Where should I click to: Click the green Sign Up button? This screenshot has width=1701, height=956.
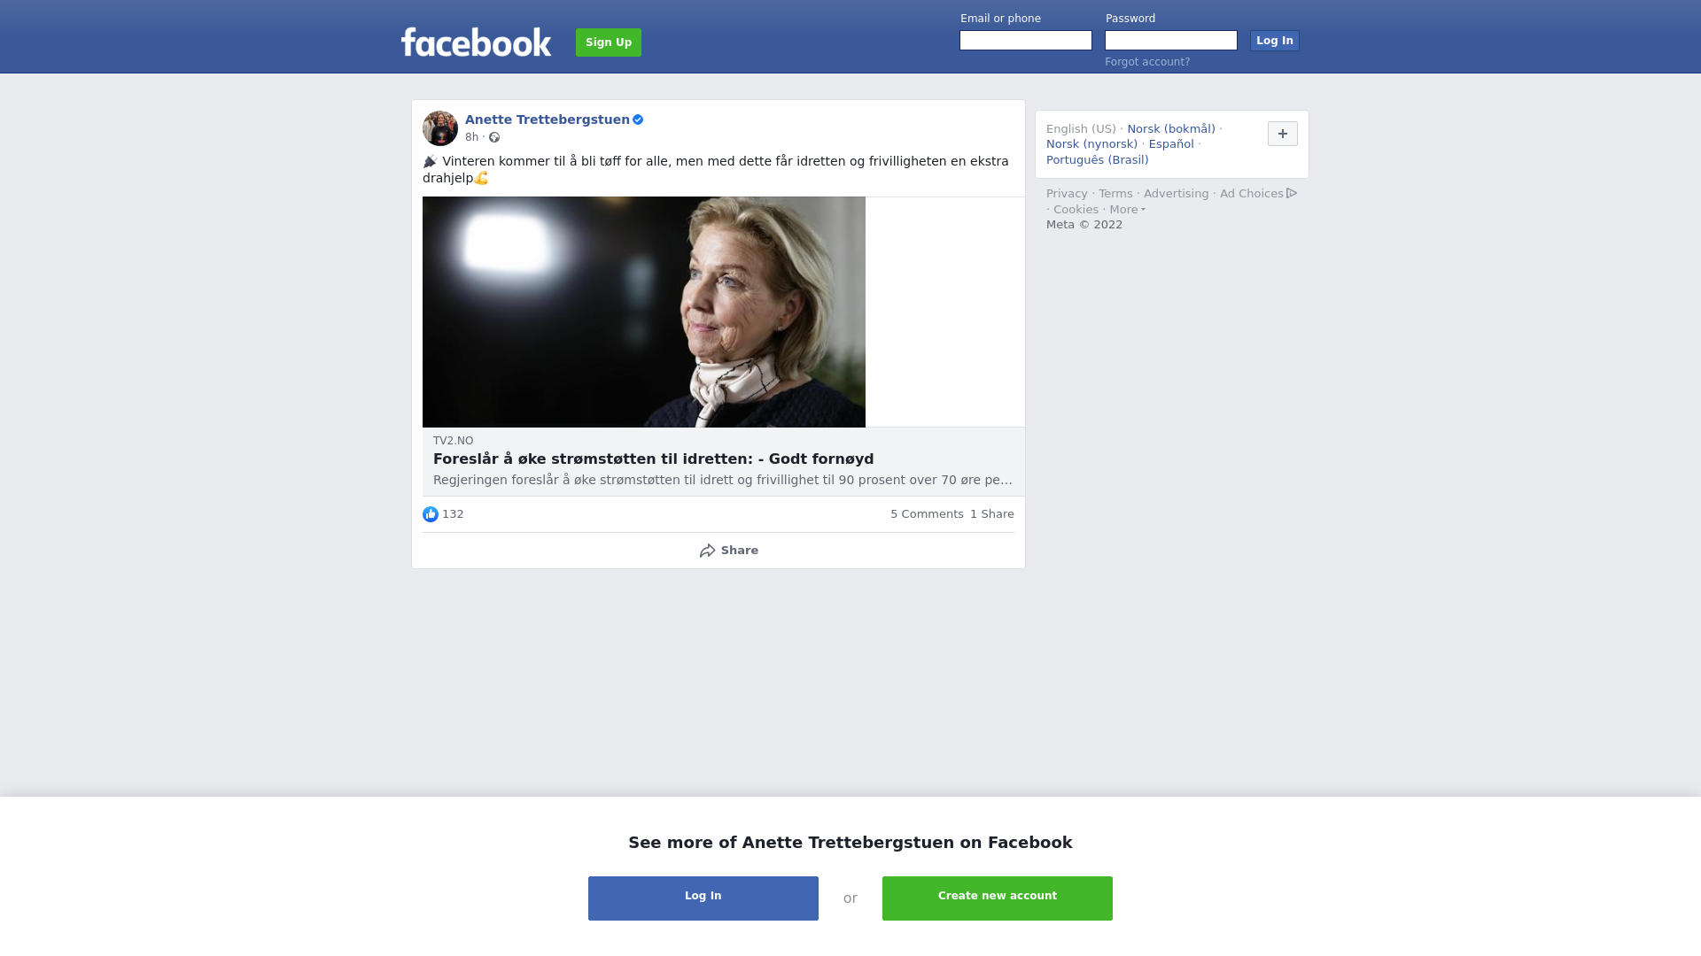coord(609,42)
